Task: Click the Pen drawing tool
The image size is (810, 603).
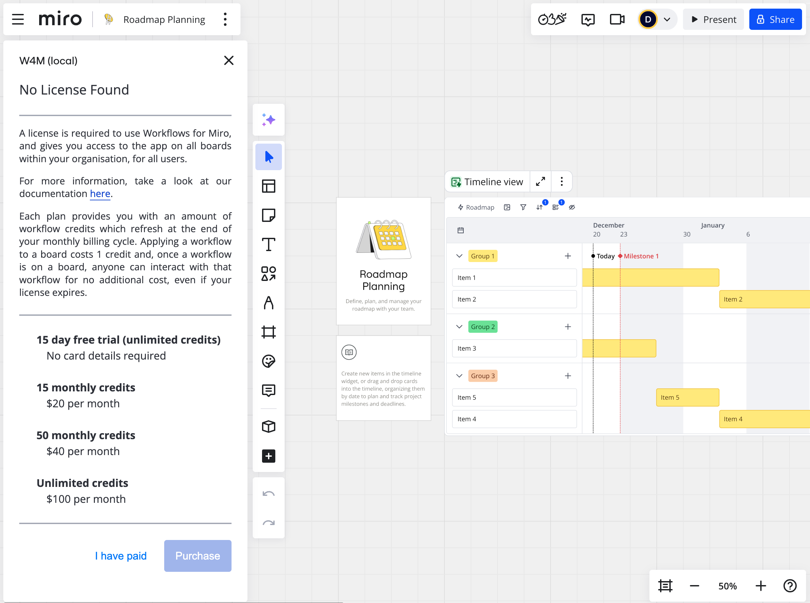Action: click(x=268, y=302)
